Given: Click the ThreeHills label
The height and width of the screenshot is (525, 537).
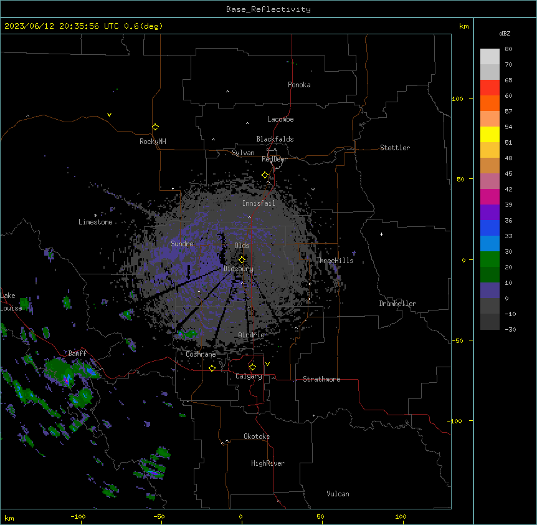Looking at the screenshot, I should click(x=335, y=261).
